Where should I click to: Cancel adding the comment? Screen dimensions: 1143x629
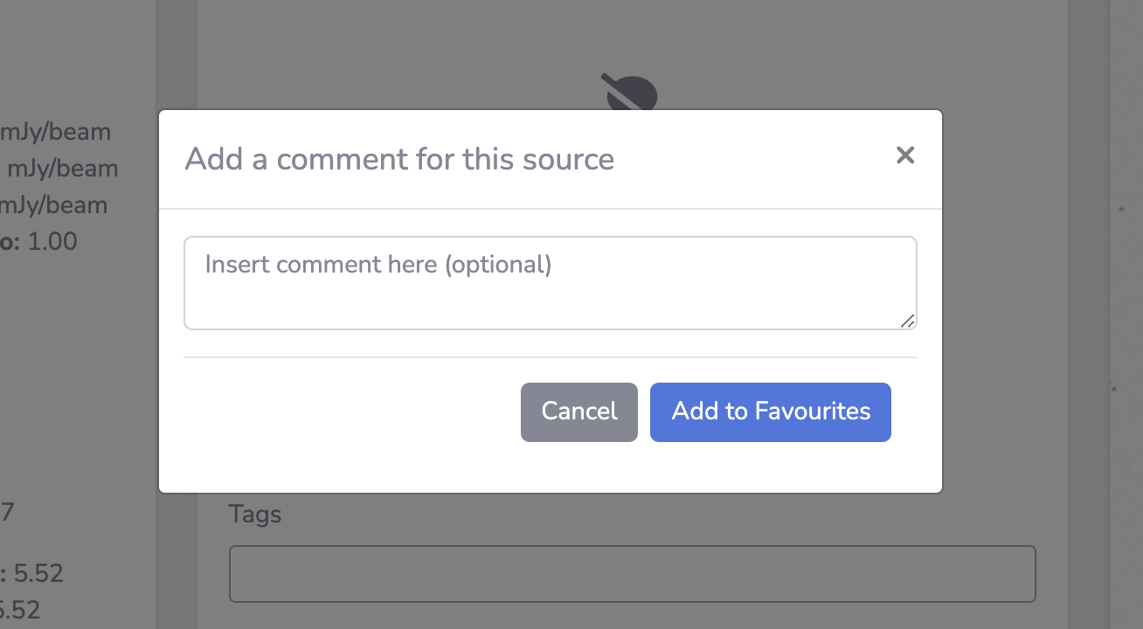pyautogui.click(x=579, y=411)
